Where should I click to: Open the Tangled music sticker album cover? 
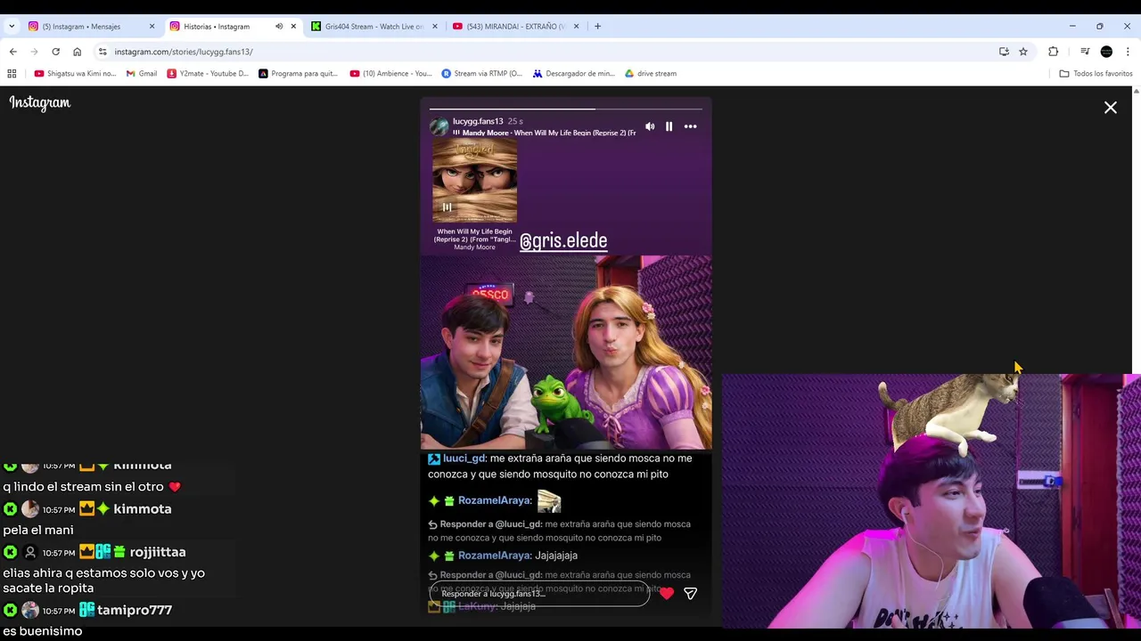click(x=474, y=181)
